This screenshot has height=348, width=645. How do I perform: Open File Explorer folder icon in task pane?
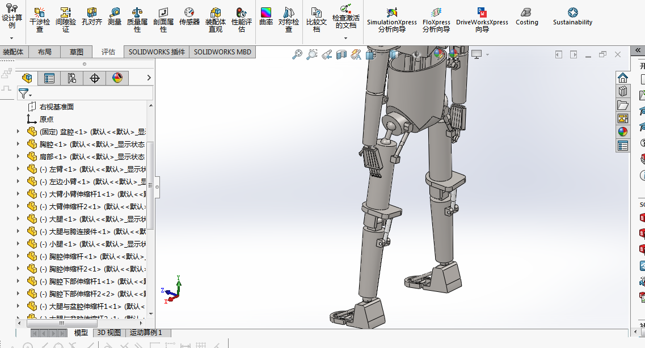point(623,105)
